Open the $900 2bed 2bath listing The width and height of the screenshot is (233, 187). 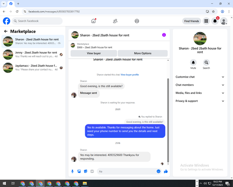tap(95, 47)
